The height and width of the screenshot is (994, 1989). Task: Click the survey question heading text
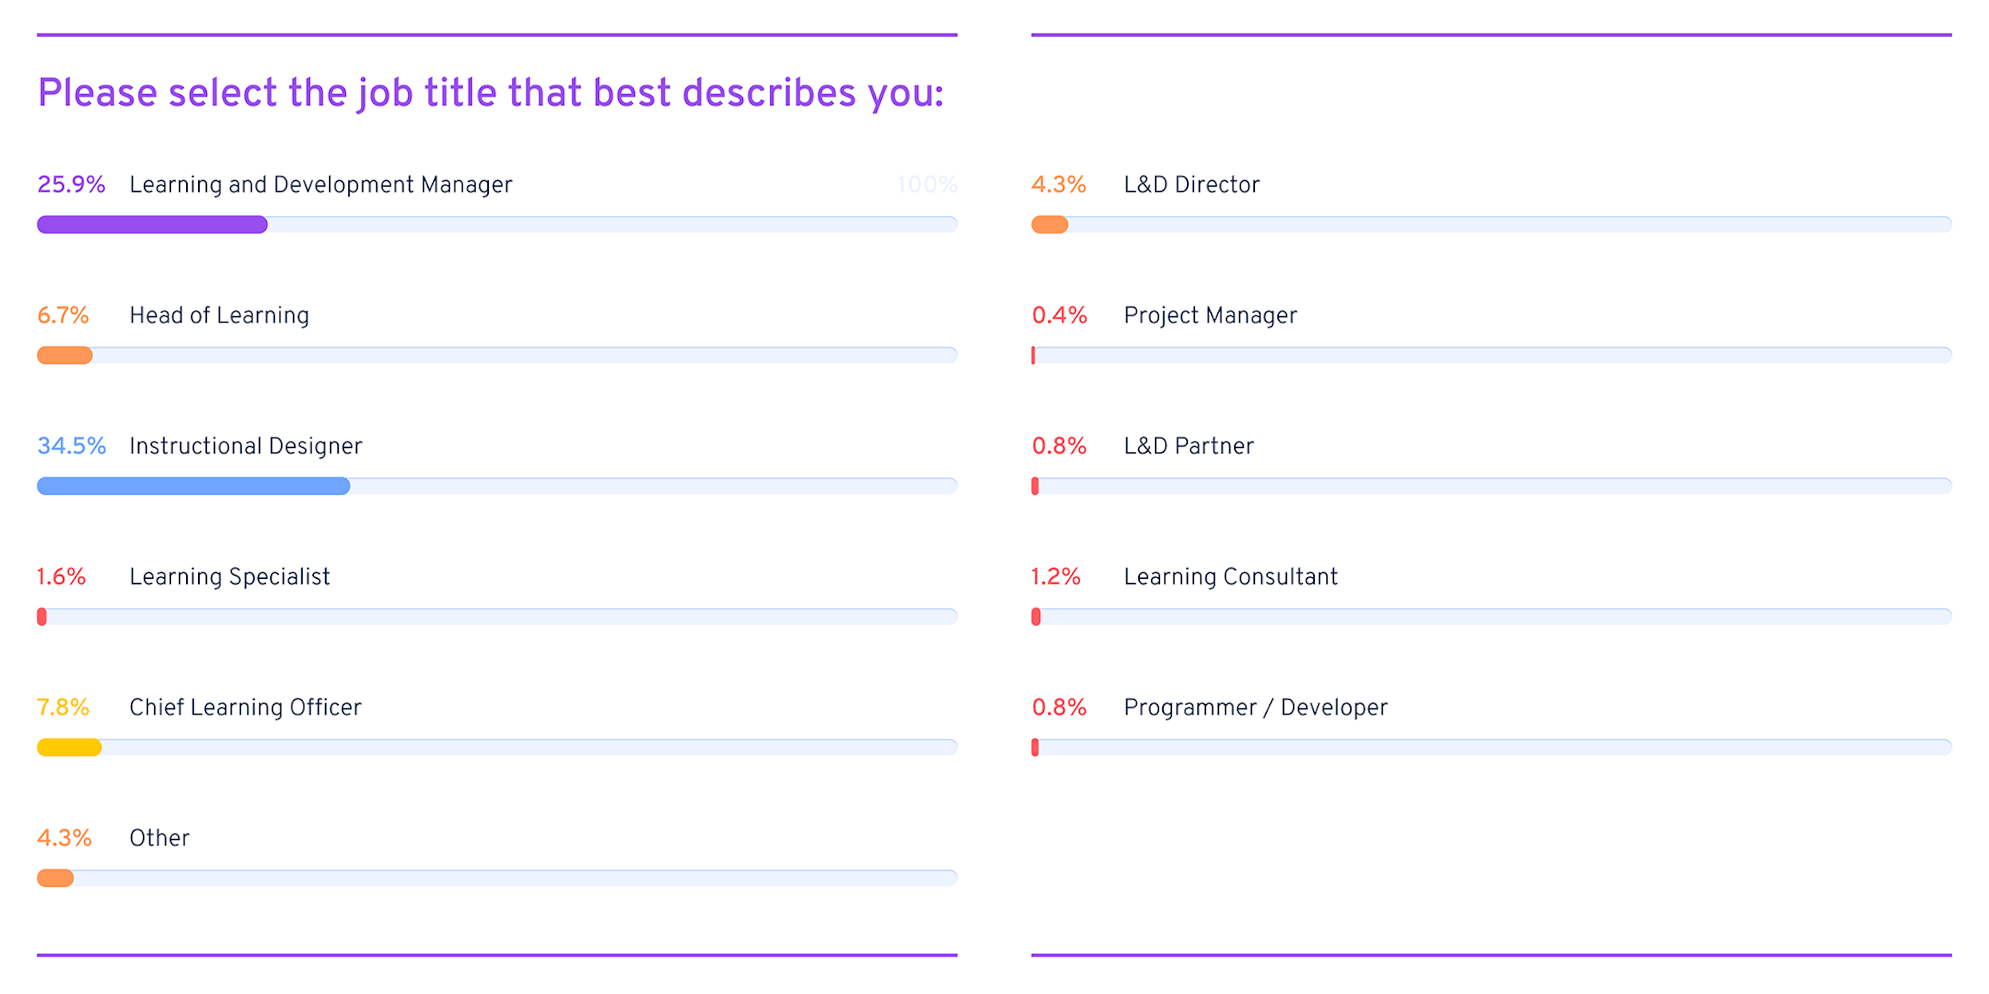(x=490, y=93)
